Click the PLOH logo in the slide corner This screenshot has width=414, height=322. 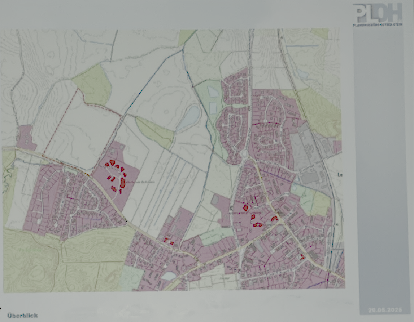coord(378,13)
